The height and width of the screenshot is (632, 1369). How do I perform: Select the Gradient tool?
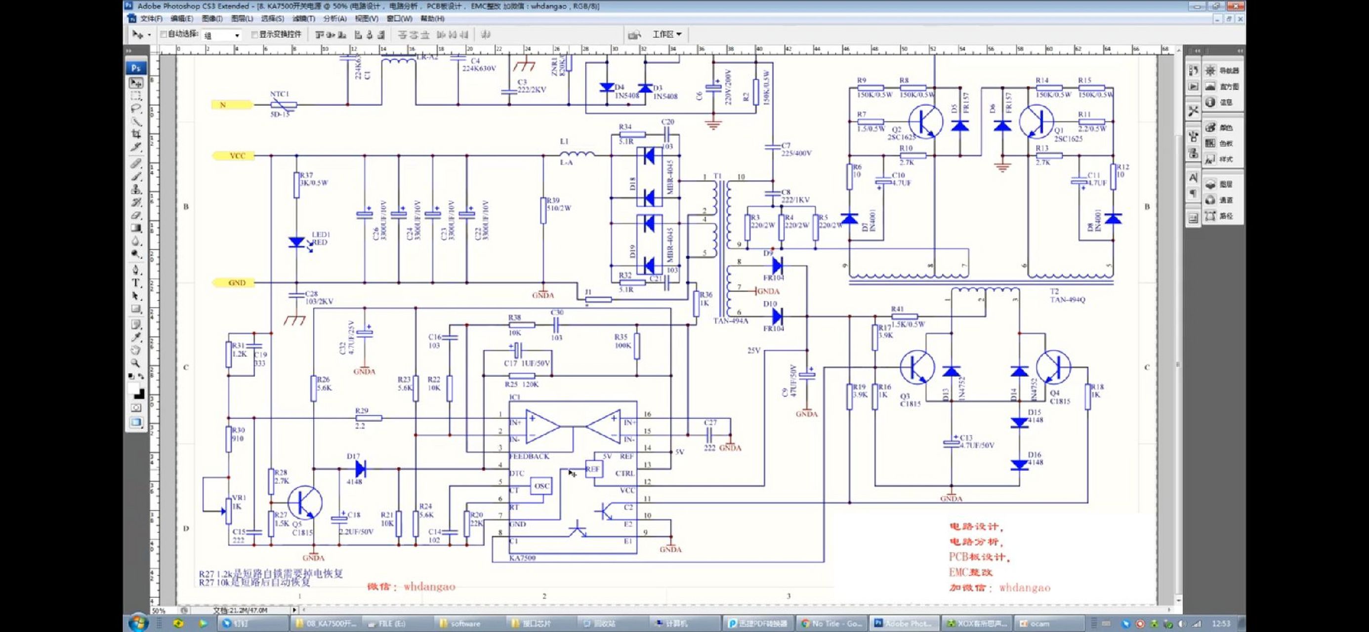point(136,228)
